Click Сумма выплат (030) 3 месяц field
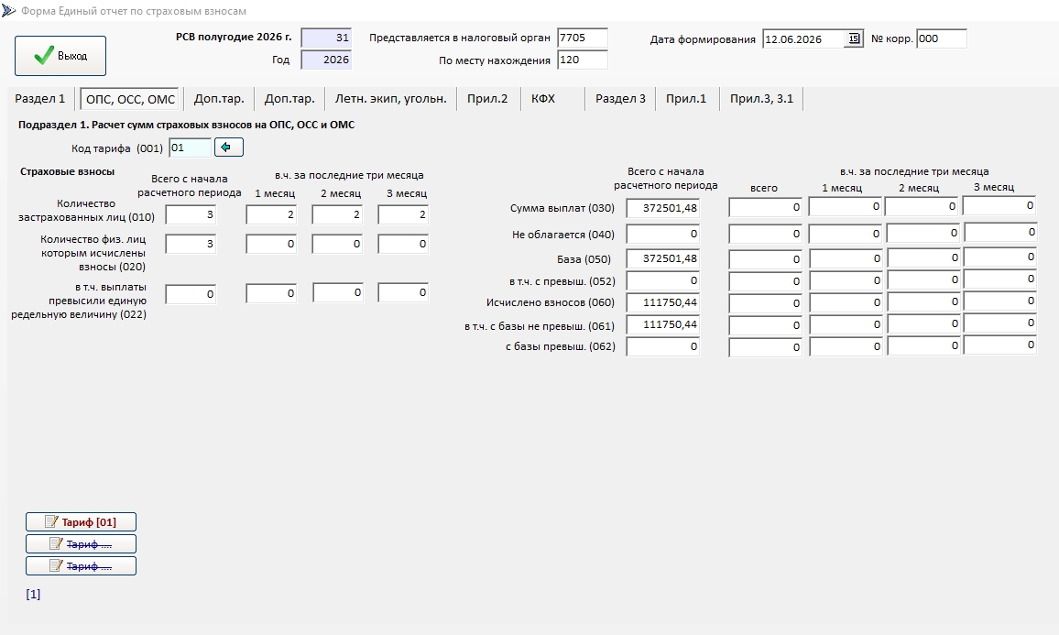Viewport: 1059px width, 635px height. (999, 205)
